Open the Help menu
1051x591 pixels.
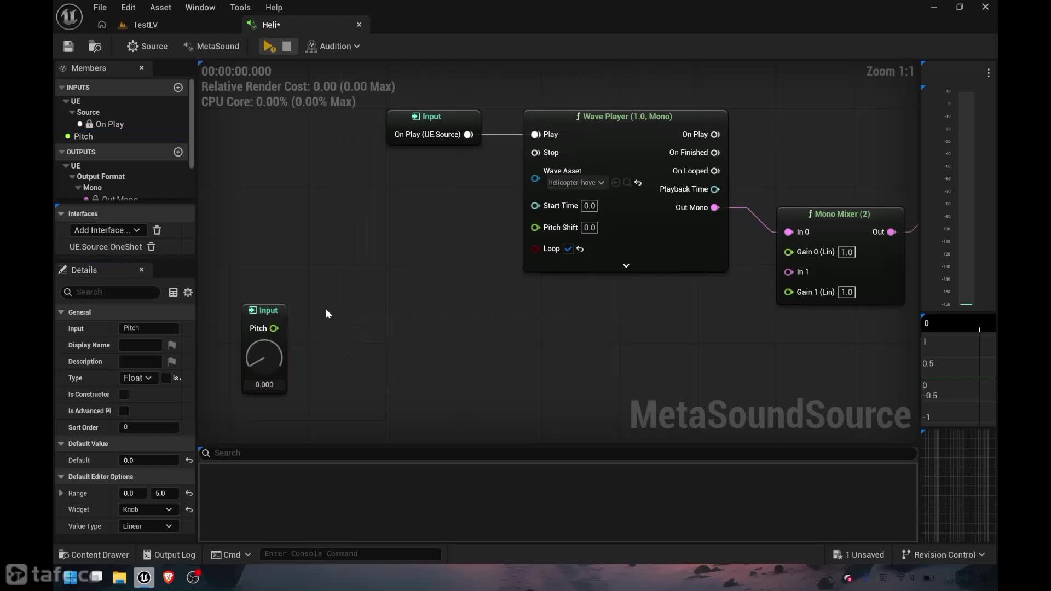coord(274,8)
